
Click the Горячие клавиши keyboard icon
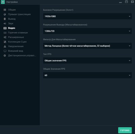(5, 33)
